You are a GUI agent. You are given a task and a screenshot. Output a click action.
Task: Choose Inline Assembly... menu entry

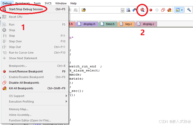[35, 115]
